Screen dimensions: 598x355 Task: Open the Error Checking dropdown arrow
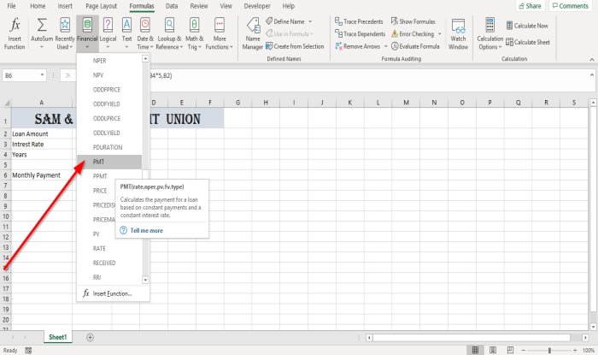[x=439, y=34]
